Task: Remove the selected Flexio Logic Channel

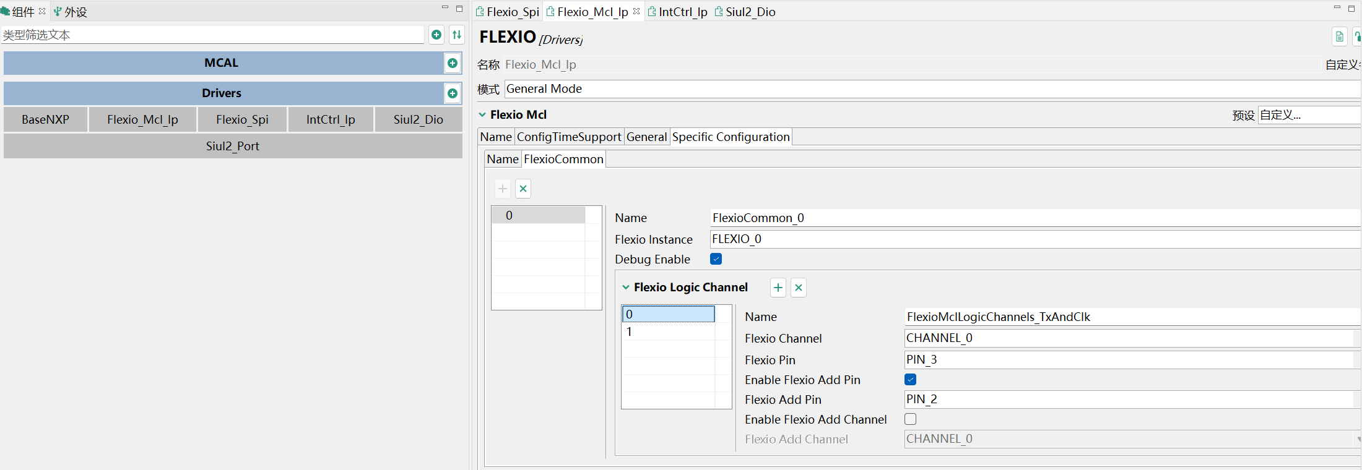Action: pyautogui.click(x=799, y=288)
